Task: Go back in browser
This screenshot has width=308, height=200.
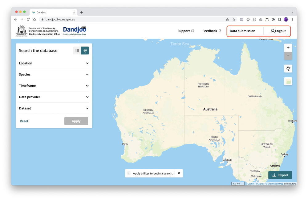Action: pyautogui.click(x=15, y=19)
